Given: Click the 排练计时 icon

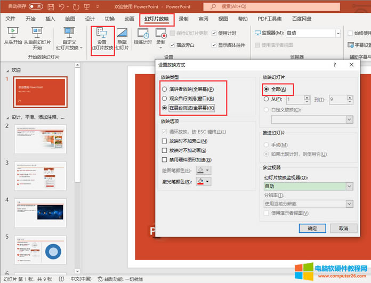Looking at the screenshot, I should [x=142, y=33].
